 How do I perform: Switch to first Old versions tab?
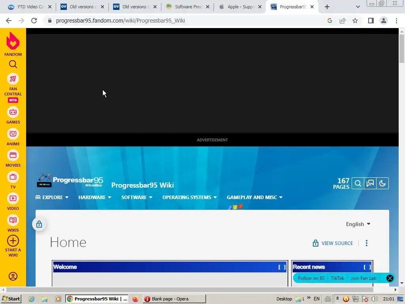click(82, 7)
